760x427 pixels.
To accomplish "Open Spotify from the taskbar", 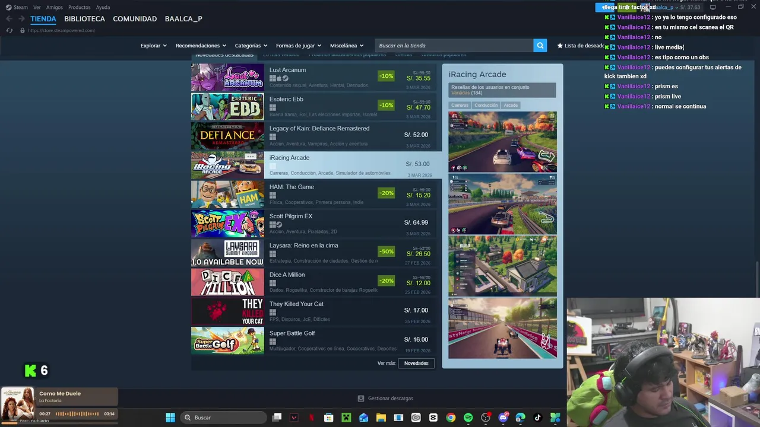I will [x=468, y=418].
